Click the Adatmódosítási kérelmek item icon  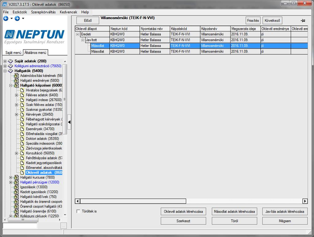pos(16,76)
